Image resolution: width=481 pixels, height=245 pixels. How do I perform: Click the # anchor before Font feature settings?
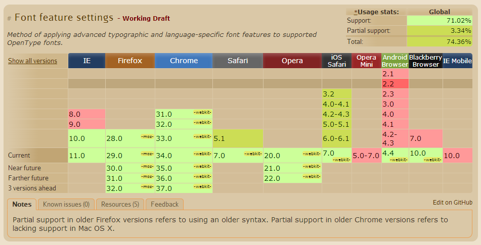click(x=9, y=19)
